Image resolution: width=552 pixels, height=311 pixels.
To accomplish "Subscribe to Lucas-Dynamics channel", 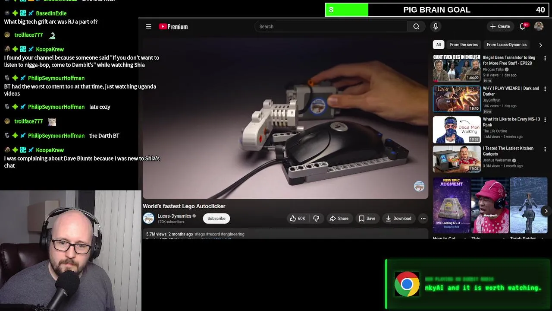I will tap(216, 219).
